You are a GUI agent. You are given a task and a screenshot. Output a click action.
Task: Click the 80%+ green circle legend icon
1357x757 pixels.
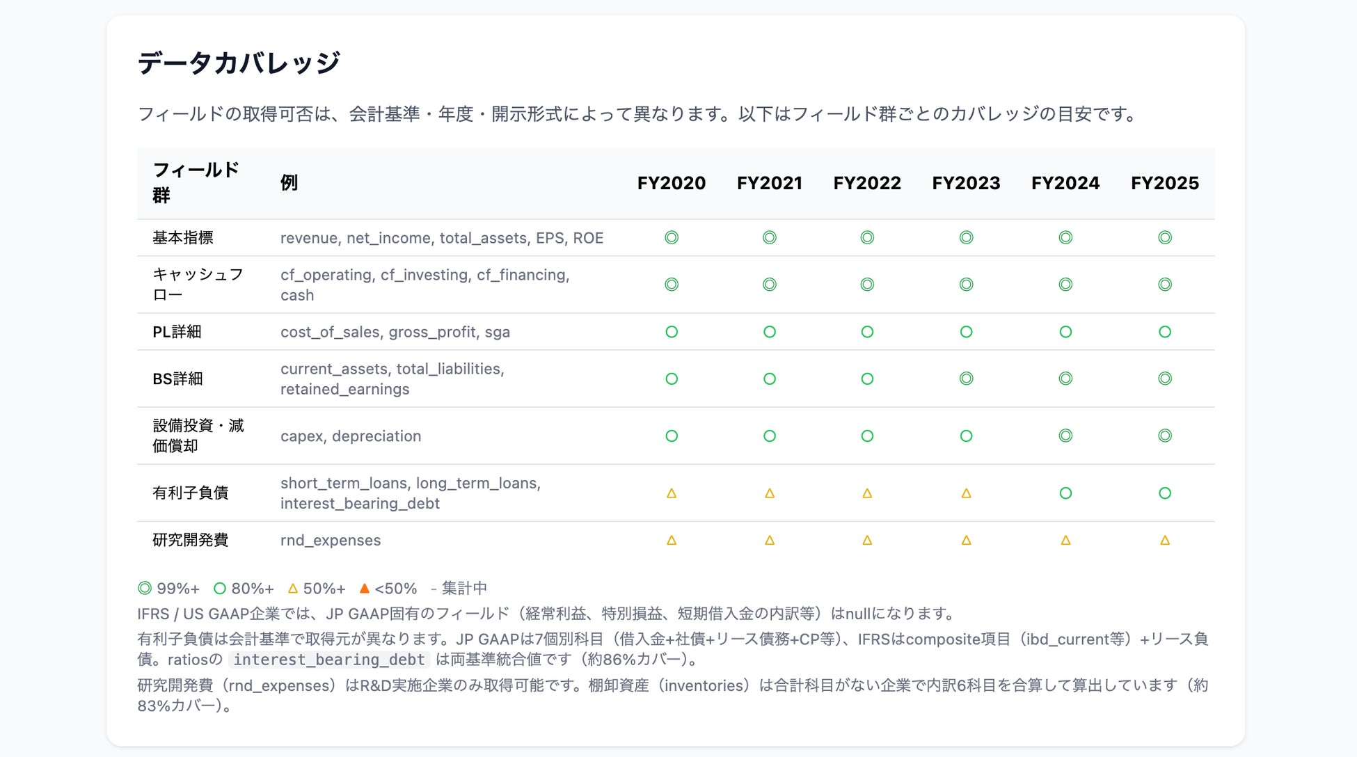click(220, 589)
